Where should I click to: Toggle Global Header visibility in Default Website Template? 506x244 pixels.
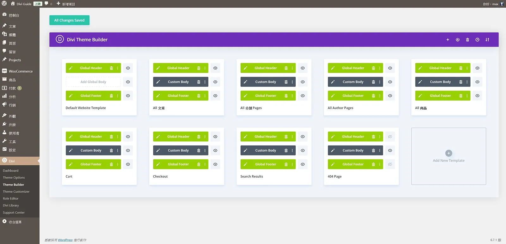tap(128, 68)
